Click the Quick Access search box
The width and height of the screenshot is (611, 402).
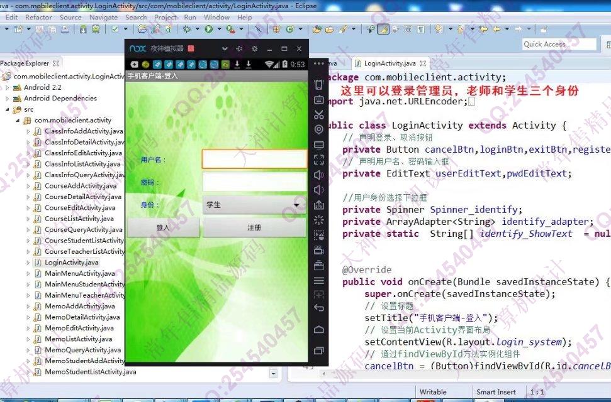click(559, 45)
